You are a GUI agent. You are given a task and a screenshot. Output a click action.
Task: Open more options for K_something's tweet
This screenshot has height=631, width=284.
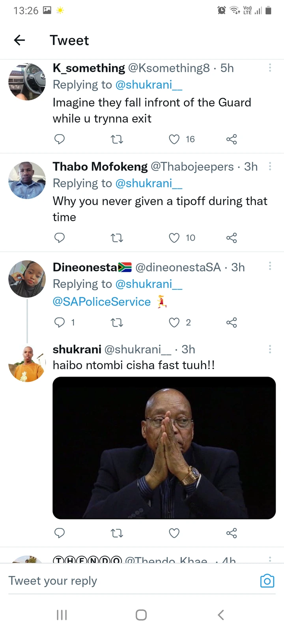(270, 68)
